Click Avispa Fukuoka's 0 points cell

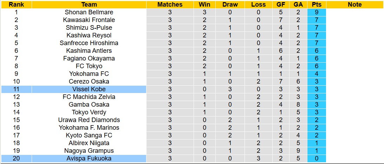317,158
